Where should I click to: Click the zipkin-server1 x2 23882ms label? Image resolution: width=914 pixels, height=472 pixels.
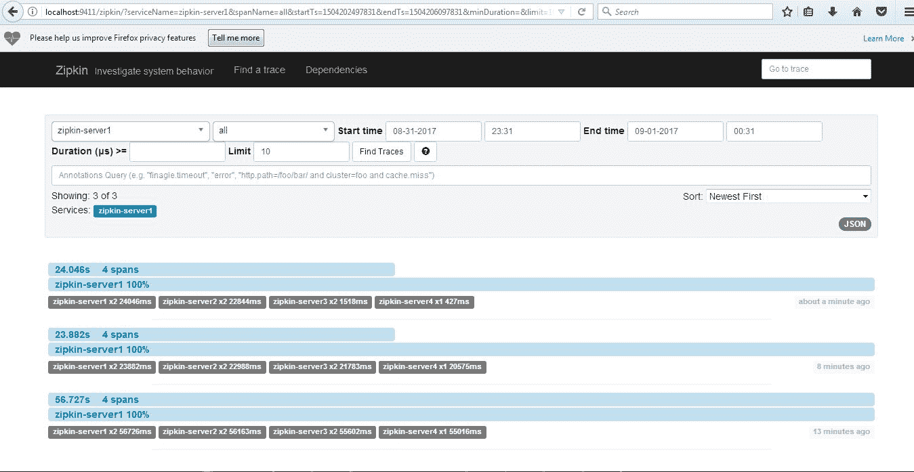point(102,367)
